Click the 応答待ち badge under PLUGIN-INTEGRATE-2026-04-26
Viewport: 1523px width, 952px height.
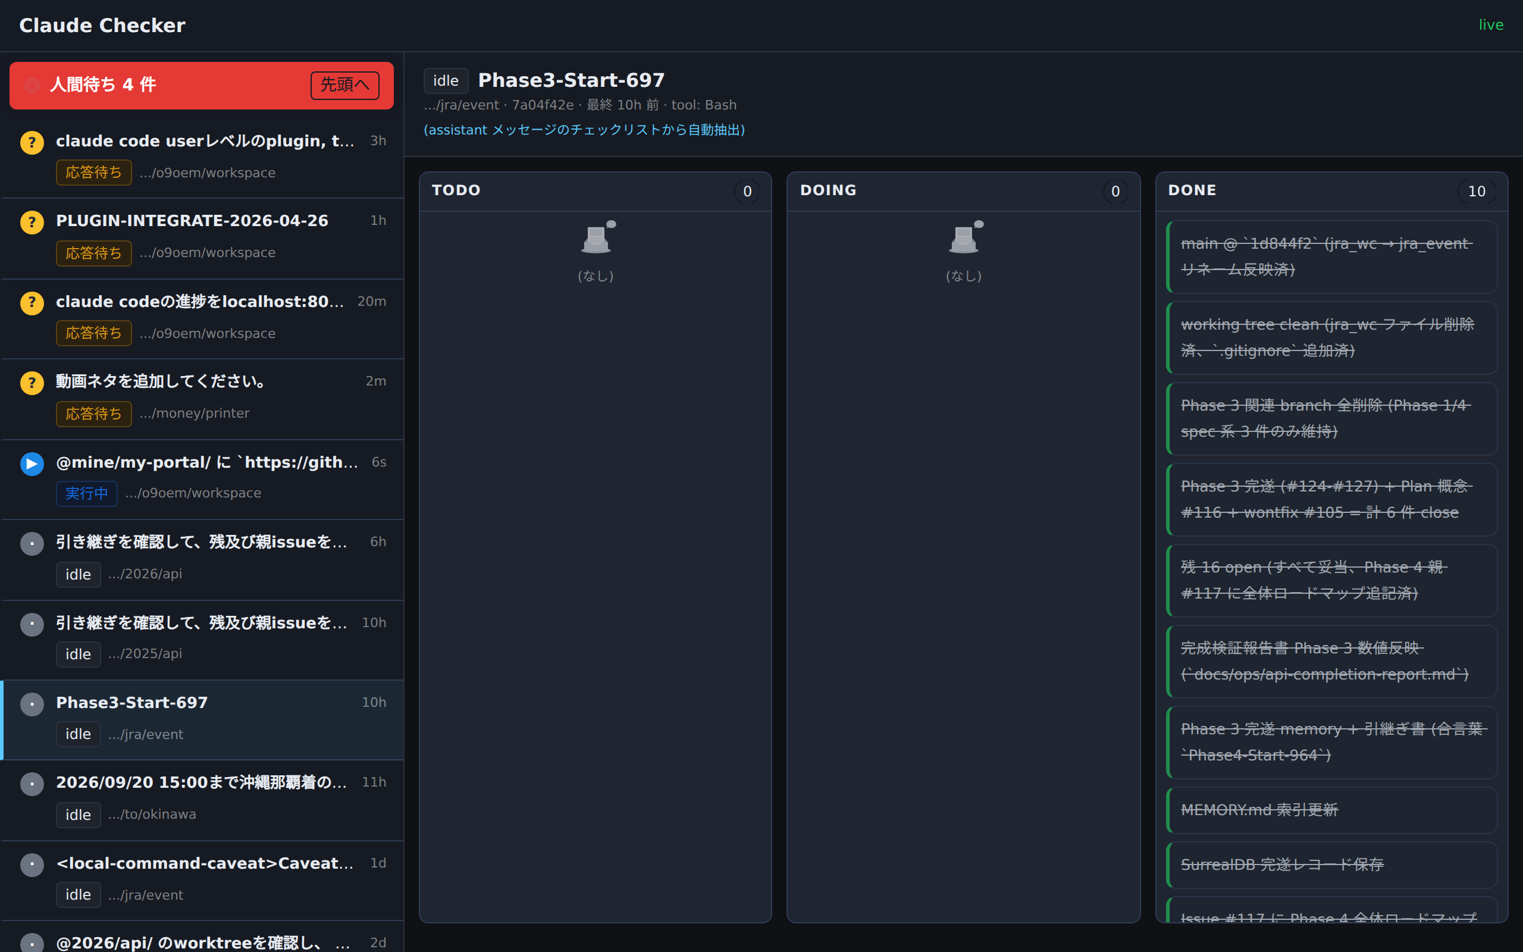coord(94,253)
